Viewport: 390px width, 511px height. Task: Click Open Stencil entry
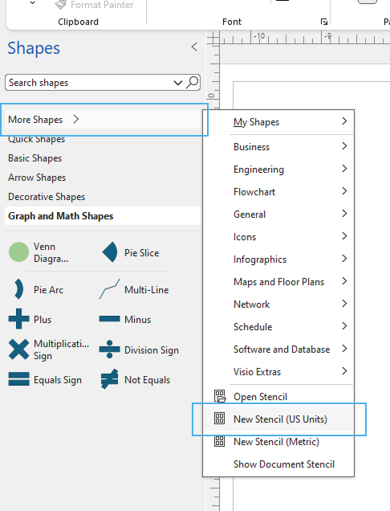coord(278,397)
